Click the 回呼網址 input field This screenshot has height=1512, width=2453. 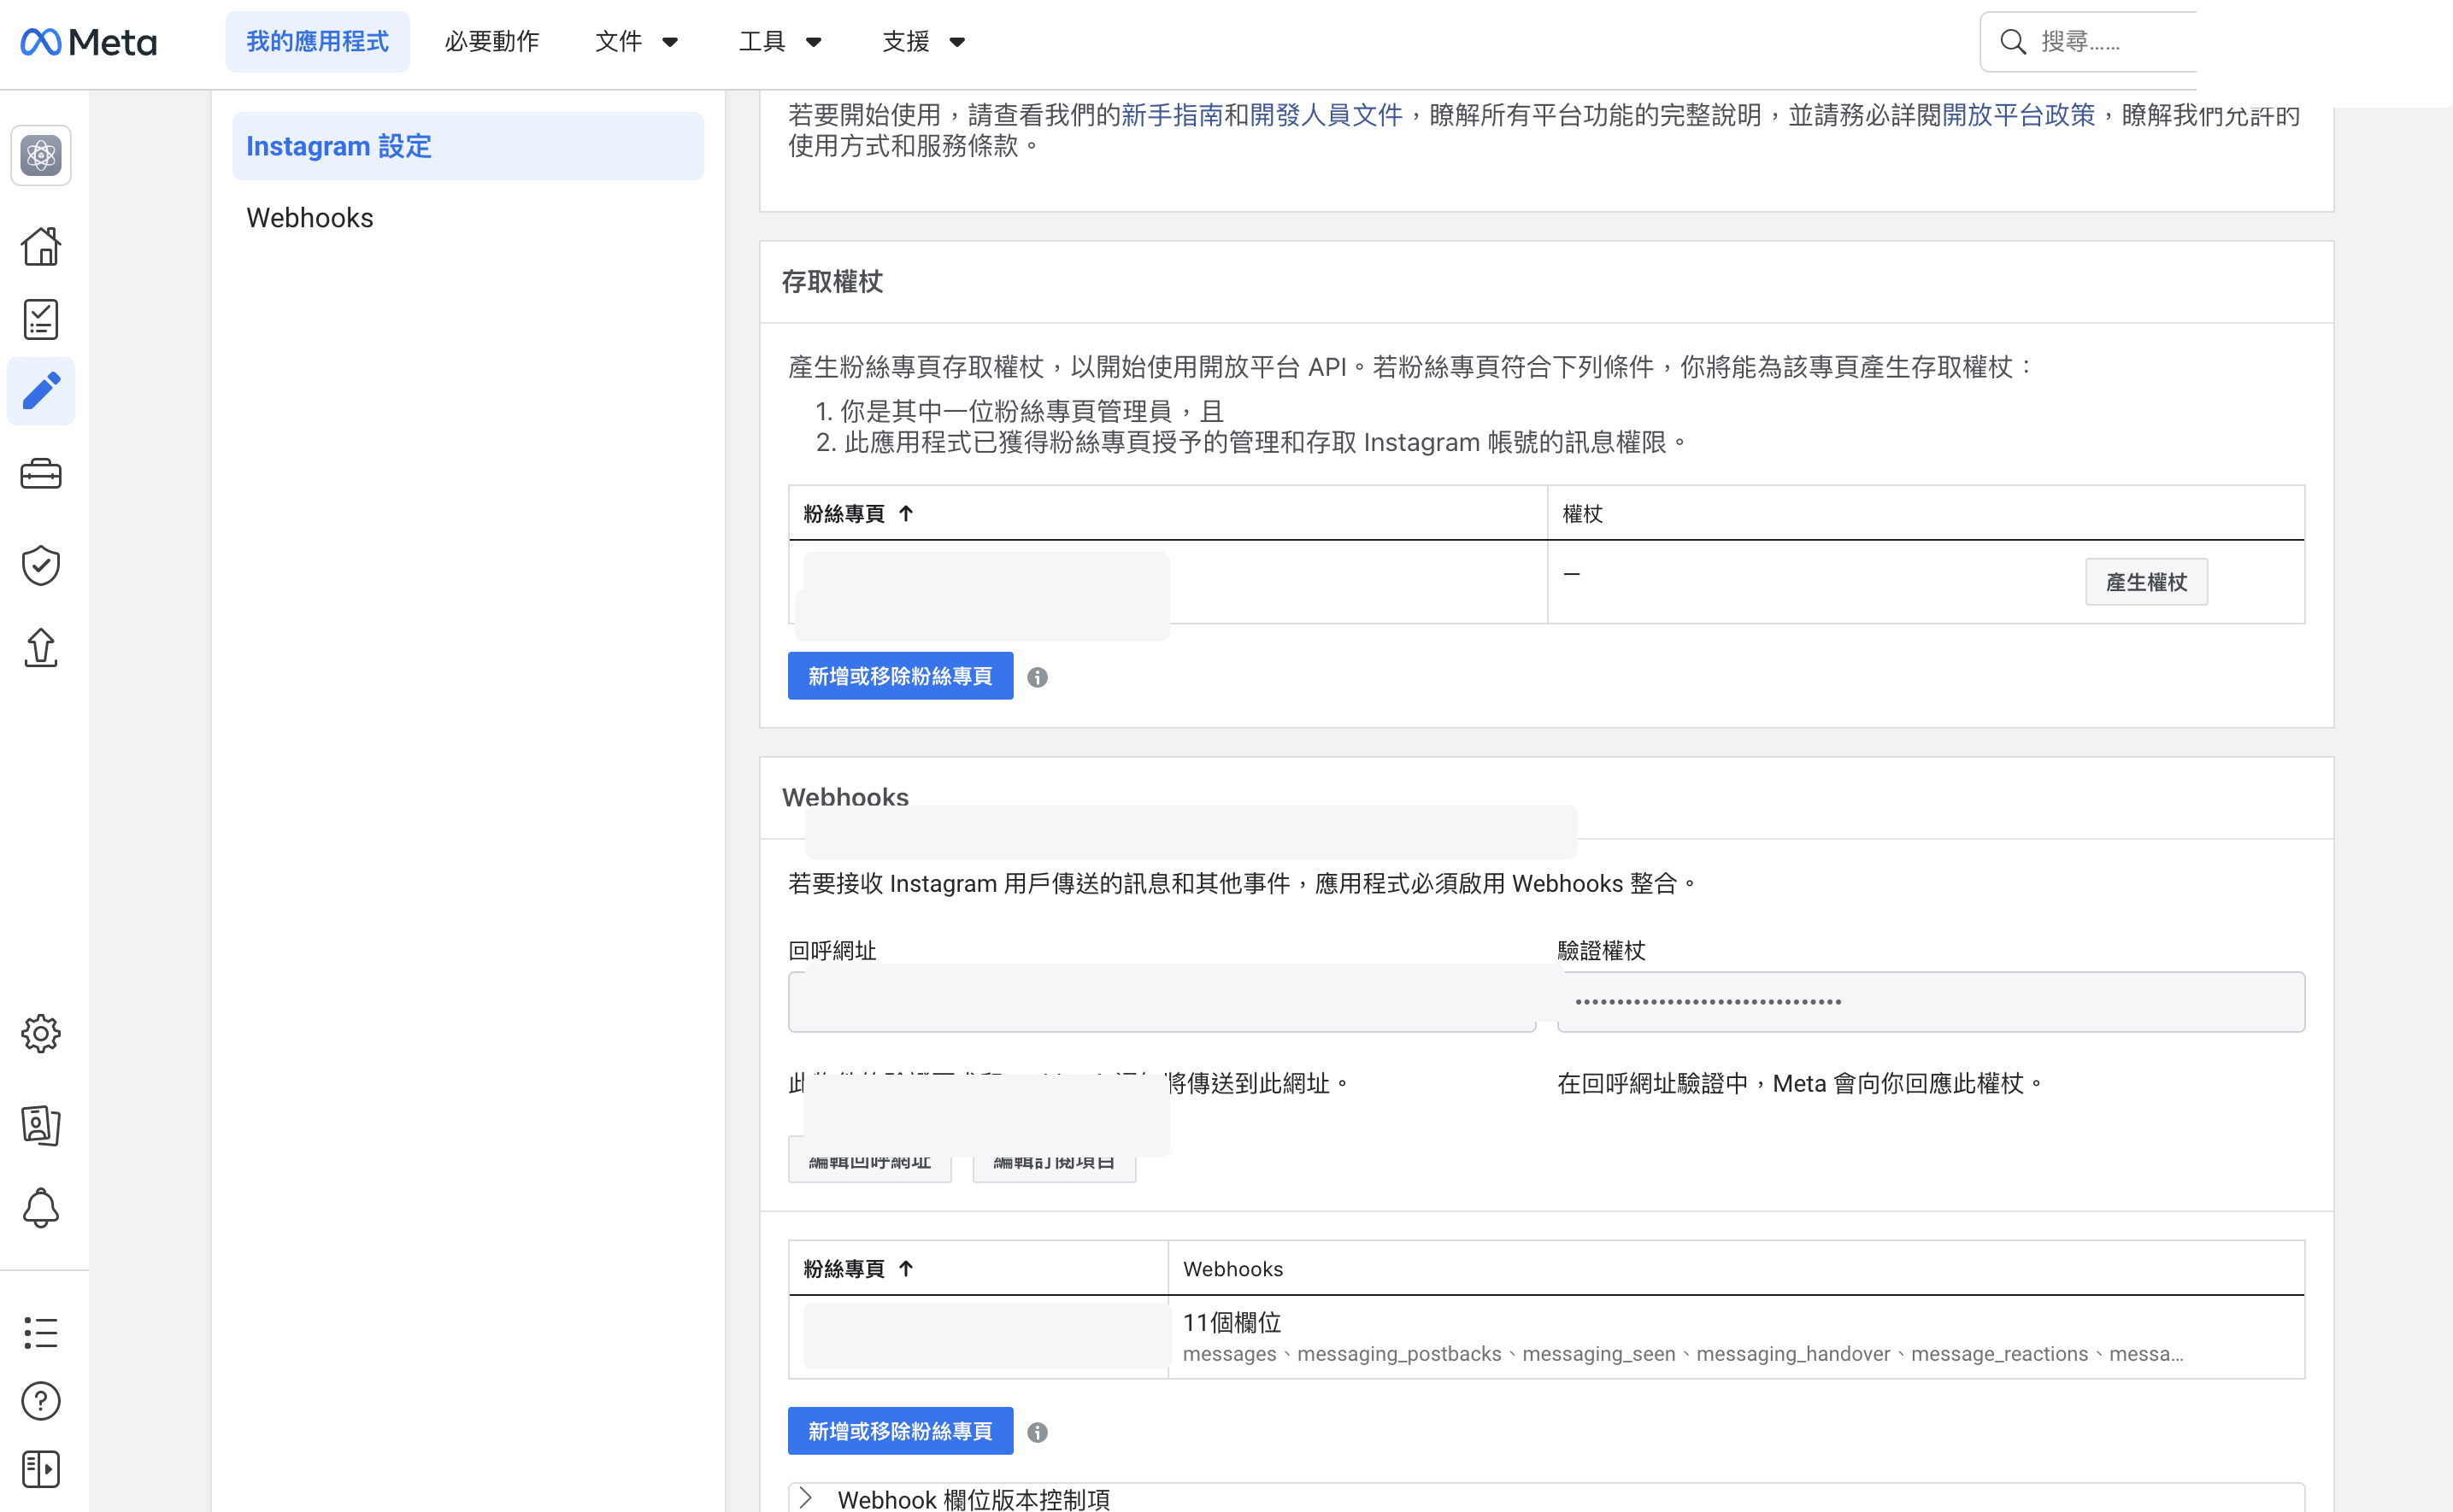point(1162,1002)
